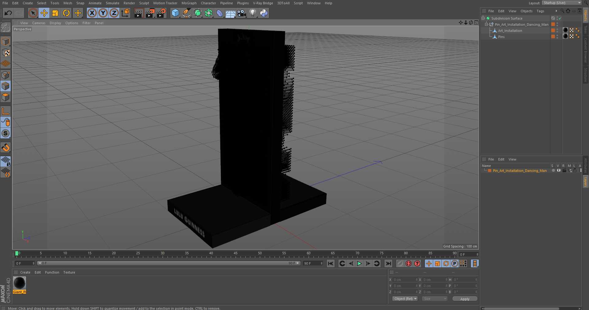Open the Layout Startup dropdown

click(561, 3)
